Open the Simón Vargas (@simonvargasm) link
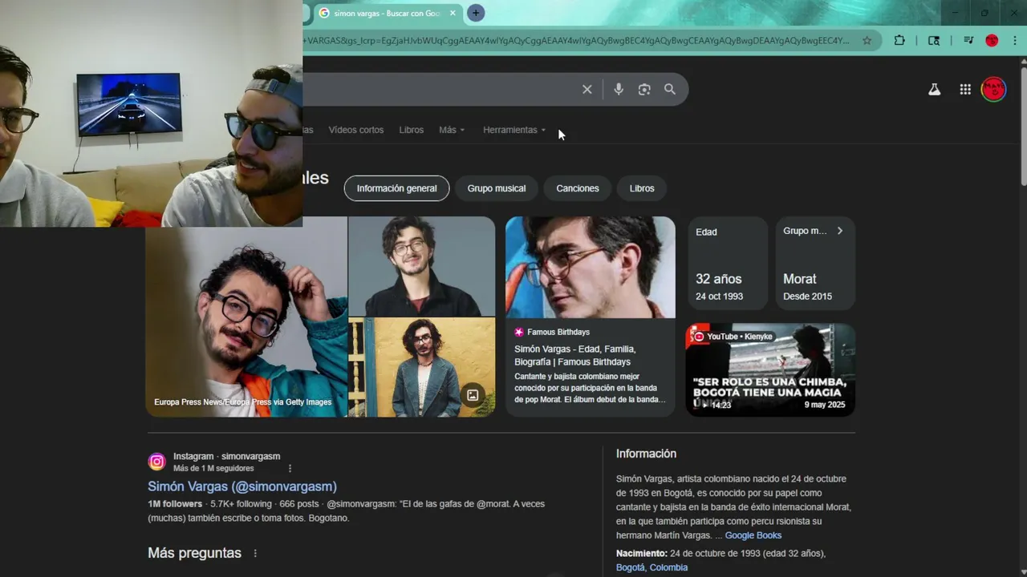 (x=242, y=486)
